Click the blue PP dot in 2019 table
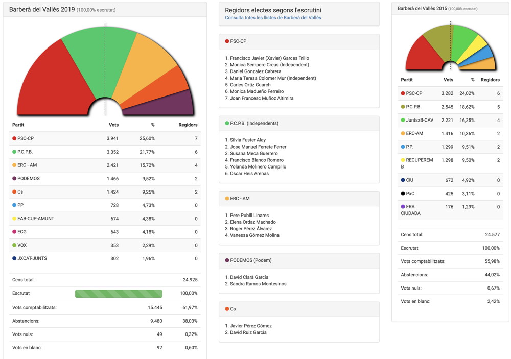Screen dimensions: 511x359 [14, 205]
